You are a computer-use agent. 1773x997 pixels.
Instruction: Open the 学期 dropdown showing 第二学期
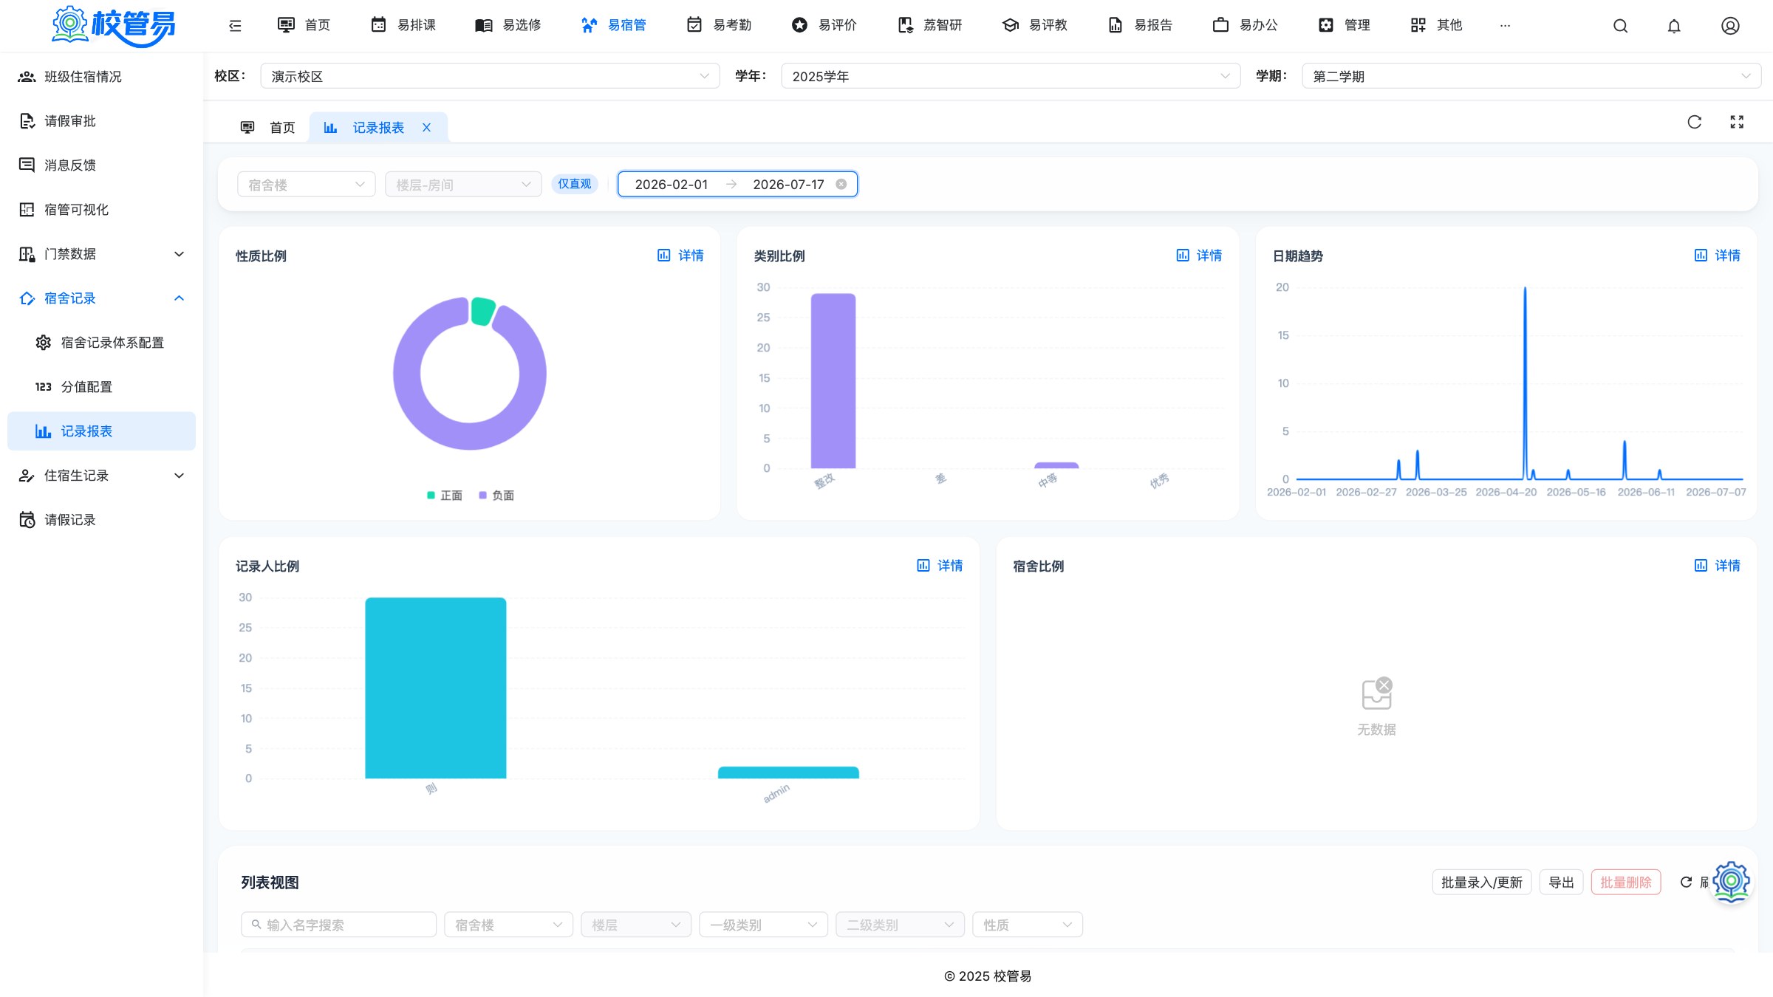1531,76
